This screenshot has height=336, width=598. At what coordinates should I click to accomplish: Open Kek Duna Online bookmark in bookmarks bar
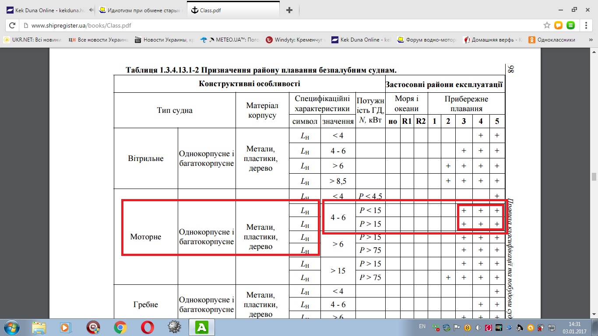361,40
